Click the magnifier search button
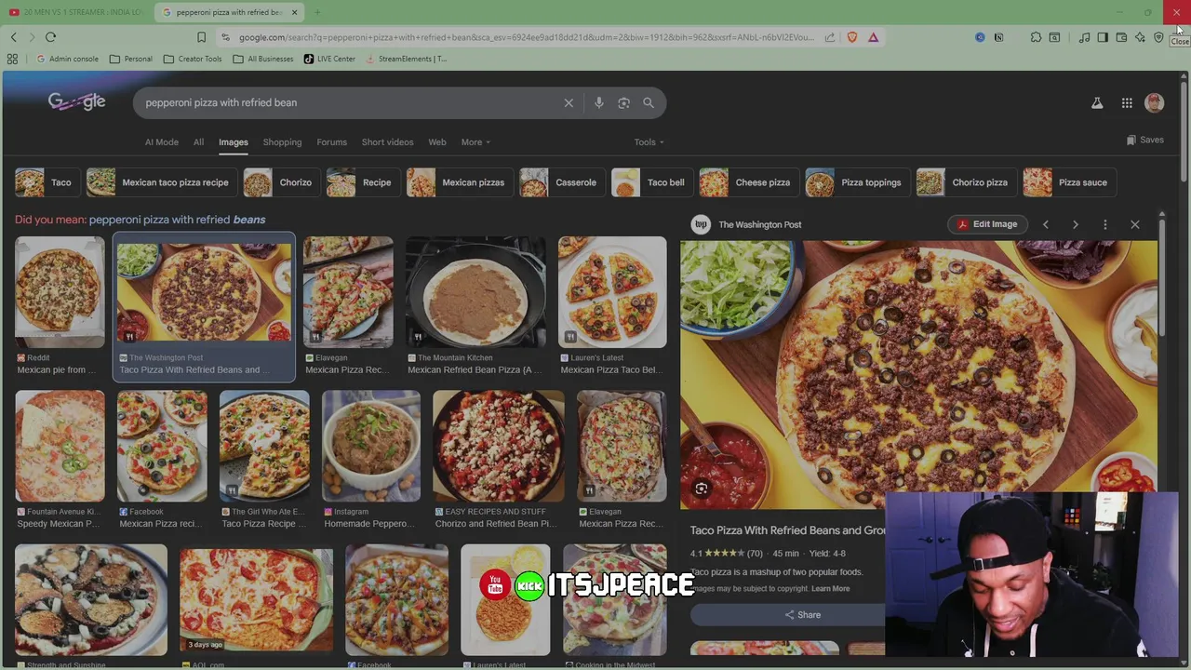The height and width of the screenshot is (670, 1191). (649, 103)
